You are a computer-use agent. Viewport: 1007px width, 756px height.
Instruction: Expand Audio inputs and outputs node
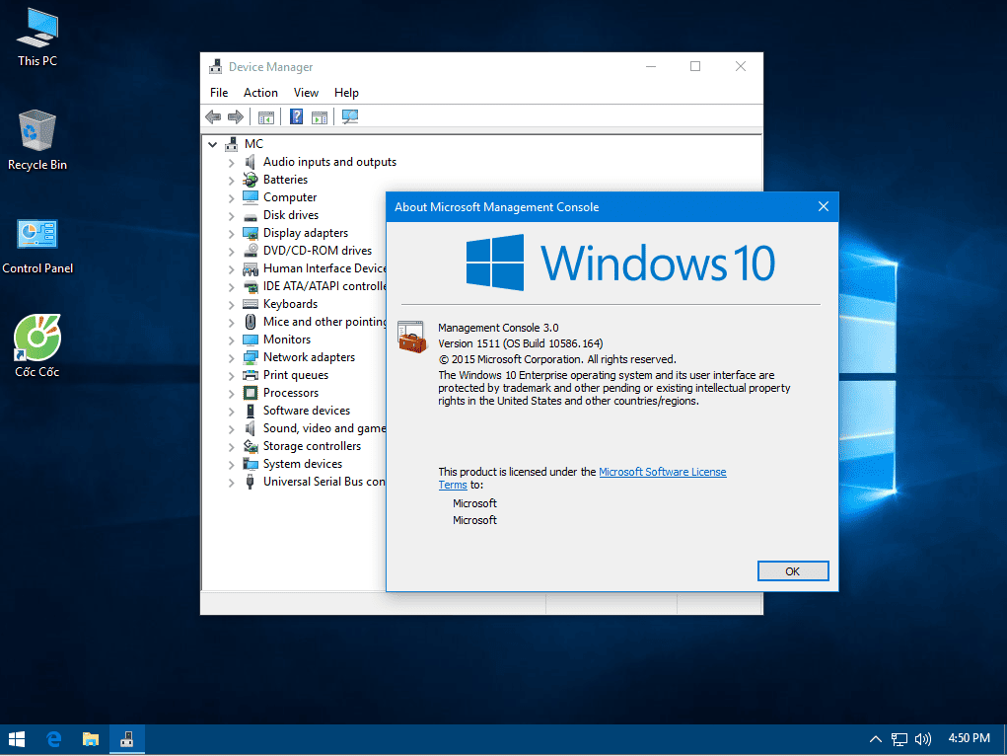tap(231, 163)
